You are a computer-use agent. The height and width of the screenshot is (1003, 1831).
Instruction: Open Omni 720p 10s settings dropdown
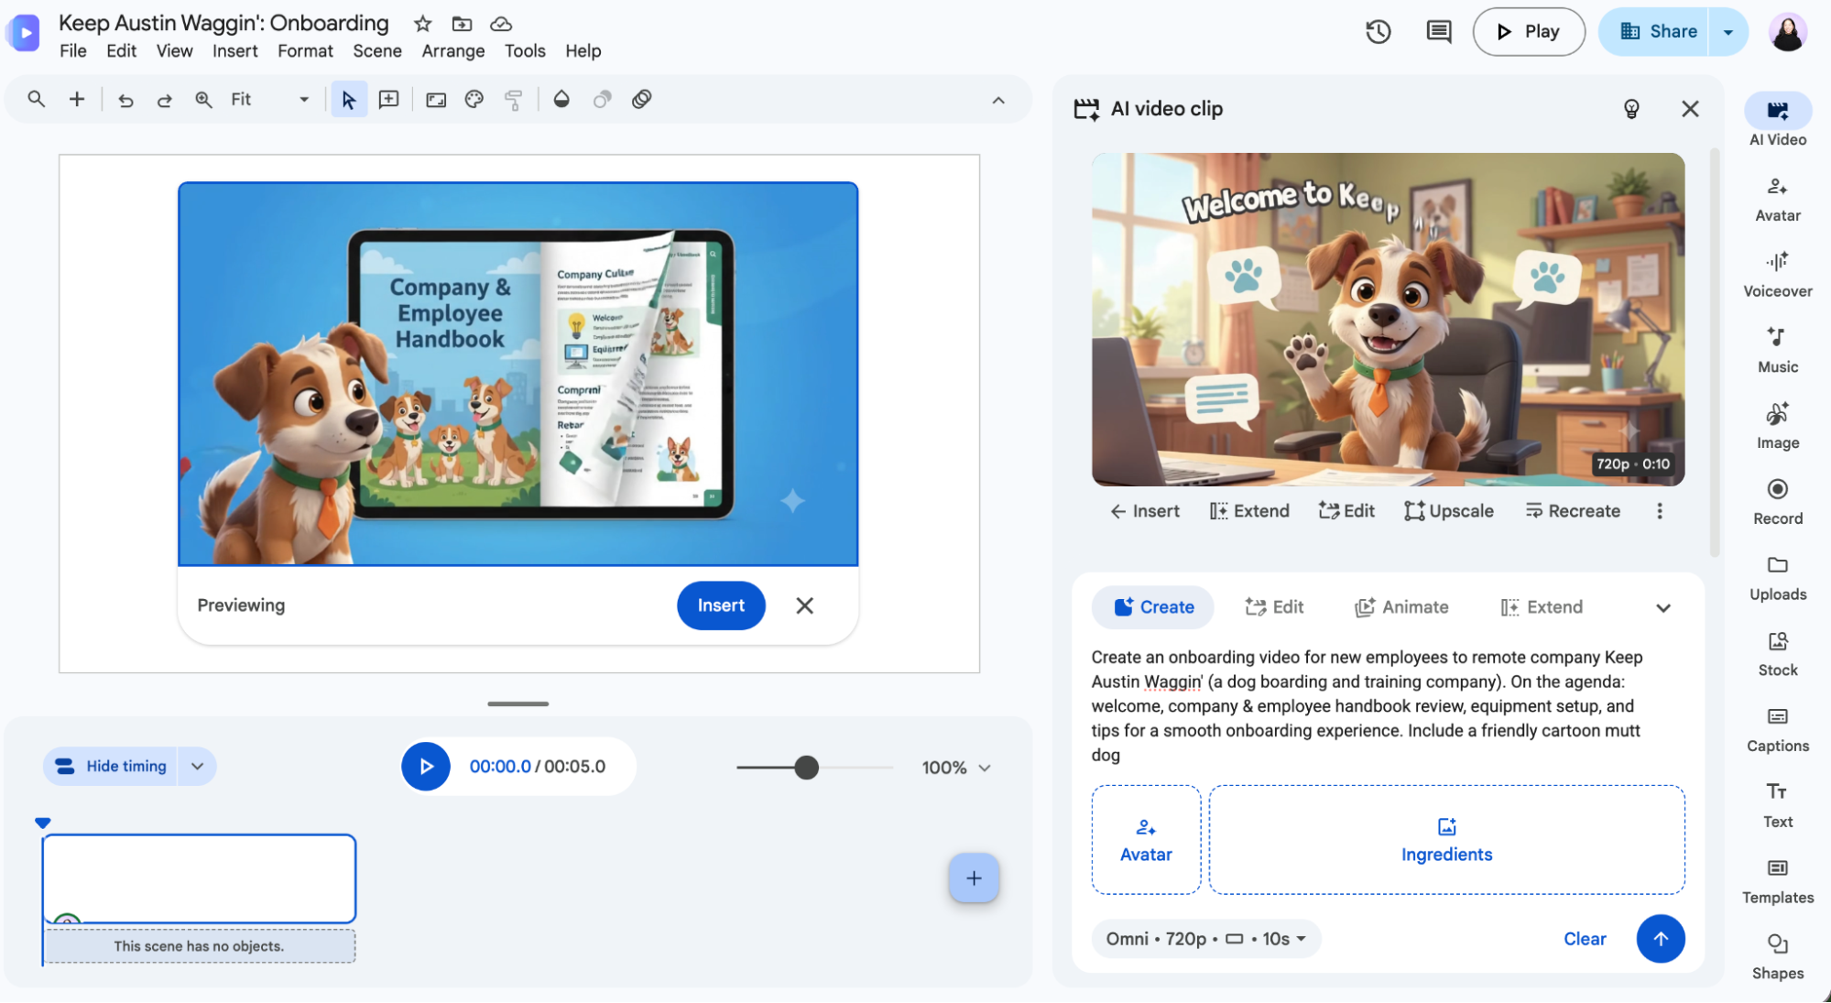[1205, 939]
